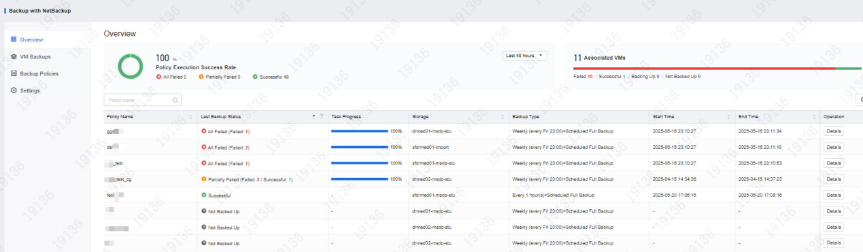Click the 'test_cg' policy name
The width and height of the screenshot is (863, 252).
(124, 179)
